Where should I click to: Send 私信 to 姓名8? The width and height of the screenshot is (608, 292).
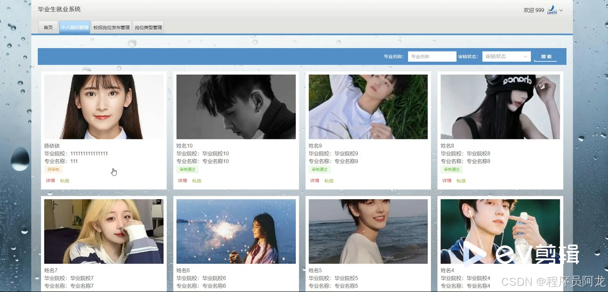coord(461,181)
